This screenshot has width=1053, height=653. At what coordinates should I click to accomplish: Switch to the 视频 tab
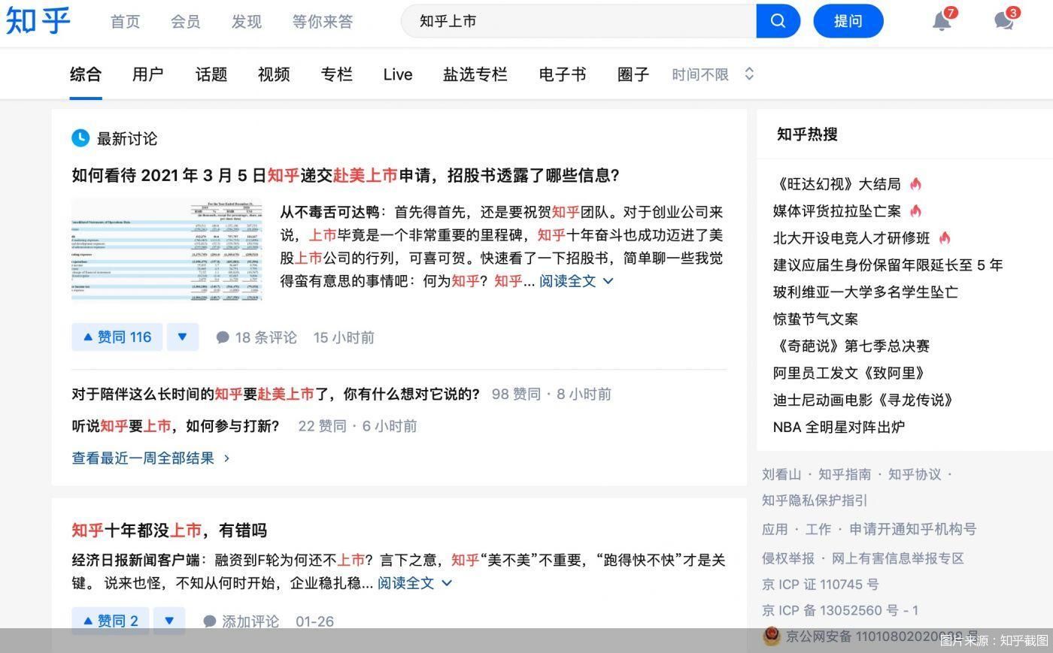[274, 74]
